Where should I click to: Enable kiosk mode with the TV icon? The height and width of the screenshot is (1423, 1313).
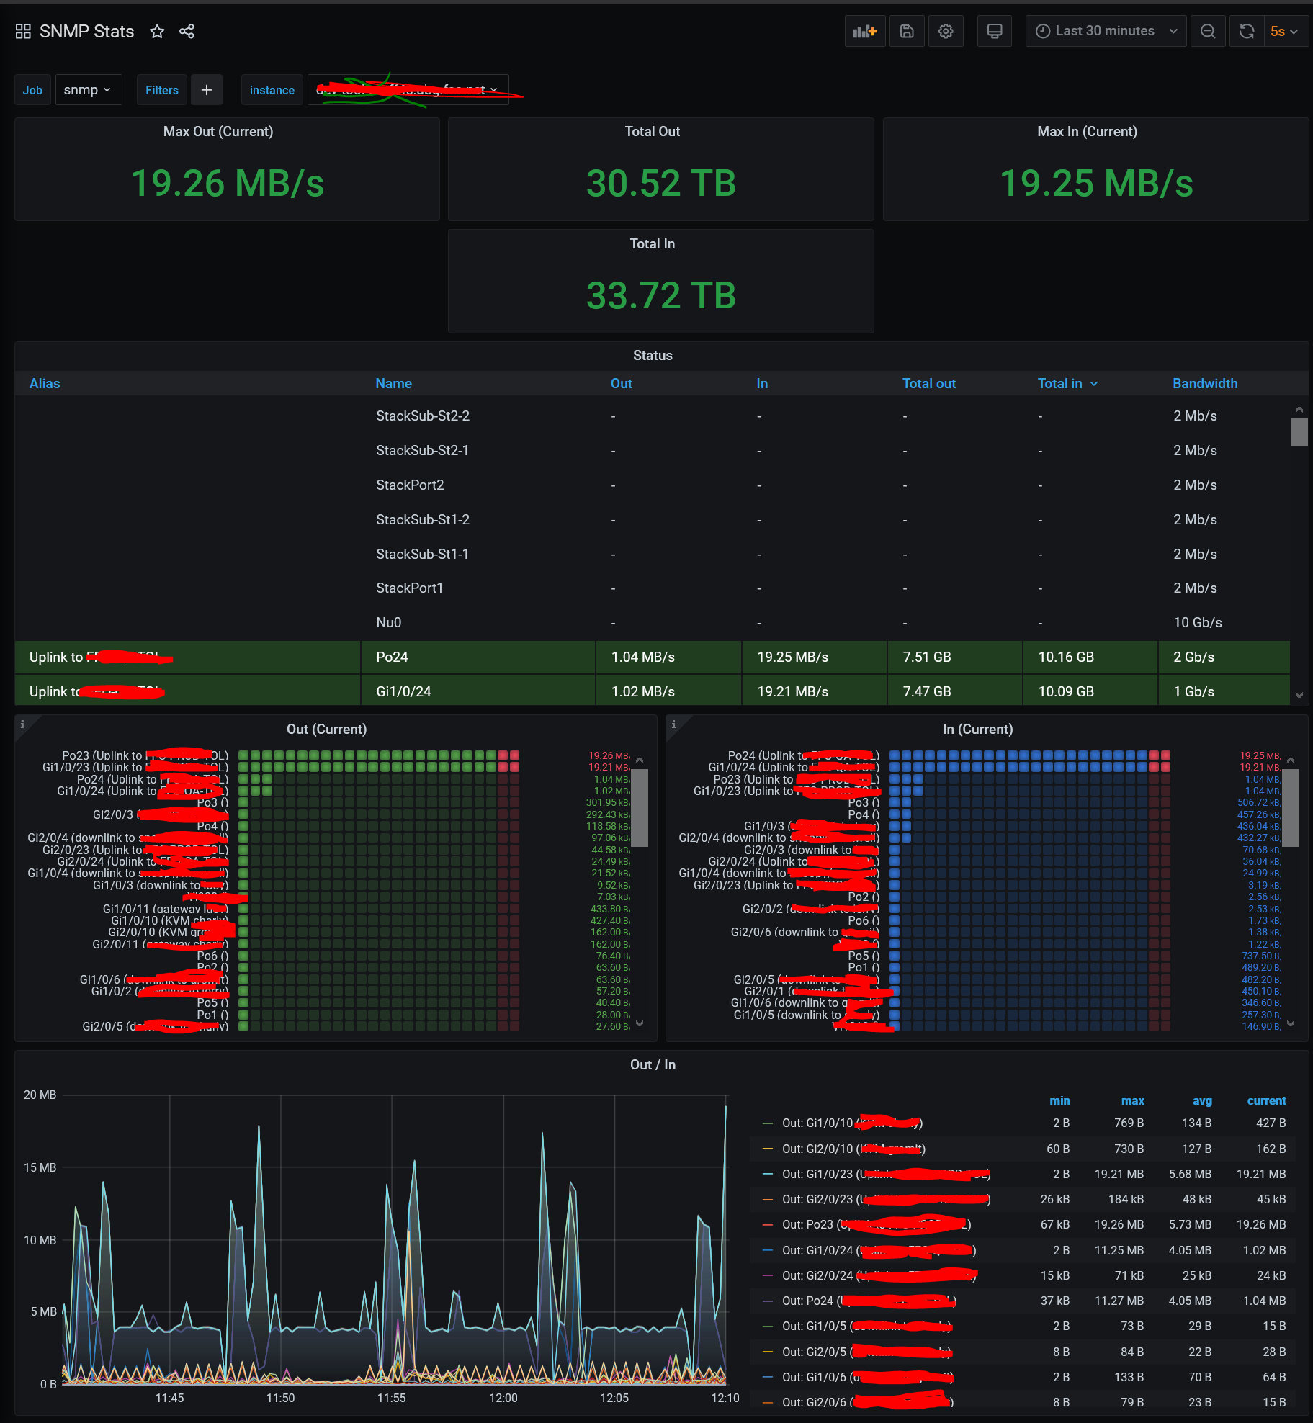(x=995, y=31)
